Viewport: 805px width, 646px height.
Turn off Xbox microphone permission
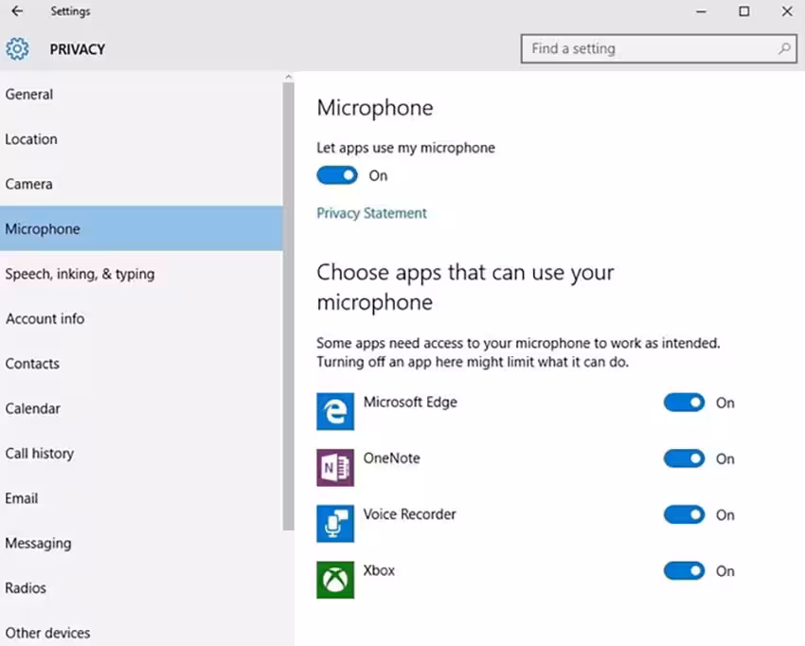click(x=684, y=570)
